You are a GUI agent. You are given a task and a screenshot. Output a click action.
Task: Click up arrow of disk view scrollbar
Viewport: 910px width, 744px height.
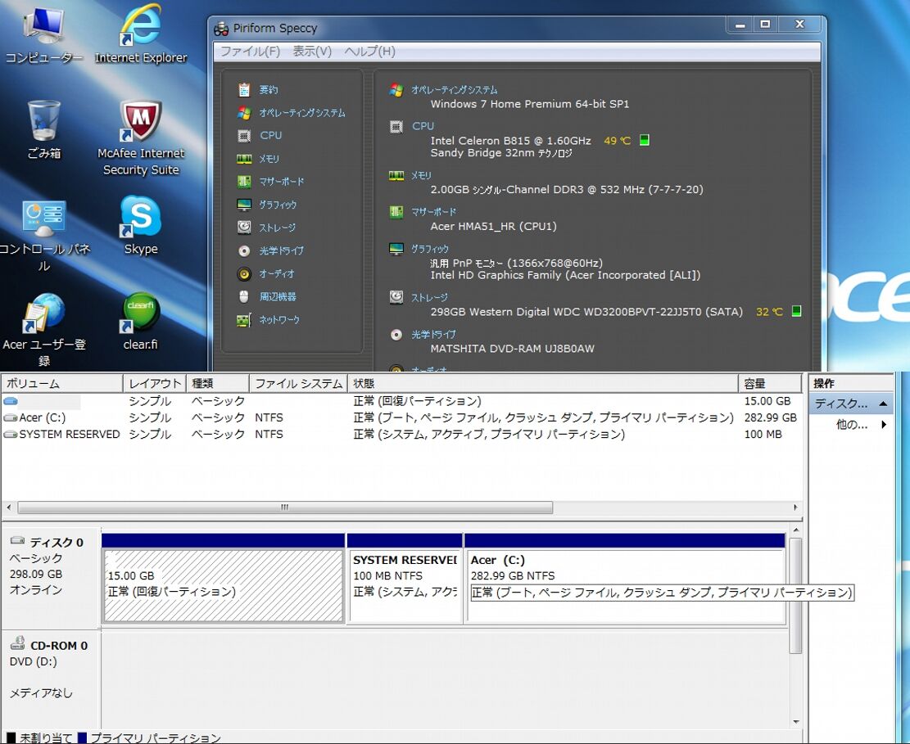point(796,530)
